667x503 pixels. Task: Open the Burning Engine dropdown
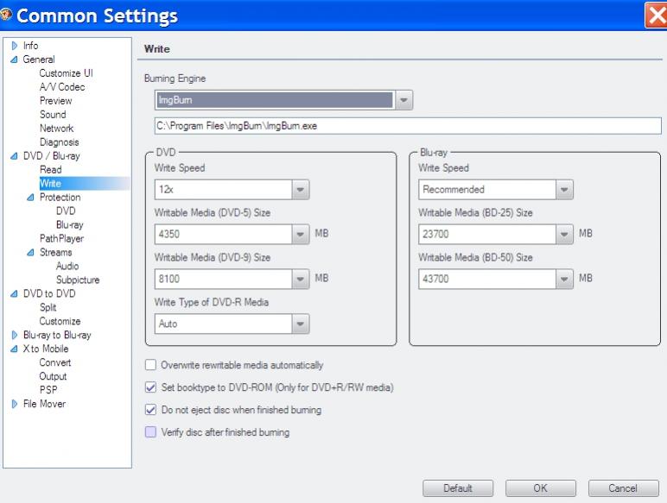(x=403, y=100)
